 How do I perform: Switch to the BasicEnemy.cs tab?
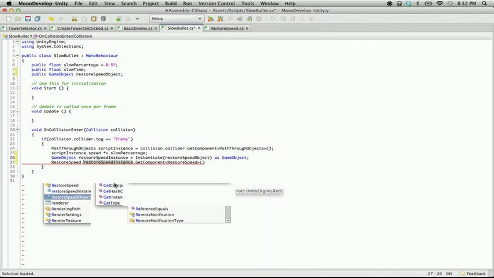(138, 28)
